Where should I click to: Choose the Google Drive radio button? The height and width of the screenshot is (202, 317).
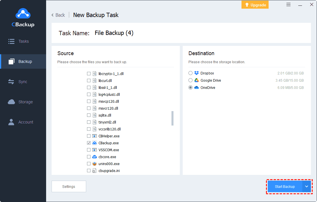tap(190, 81)
